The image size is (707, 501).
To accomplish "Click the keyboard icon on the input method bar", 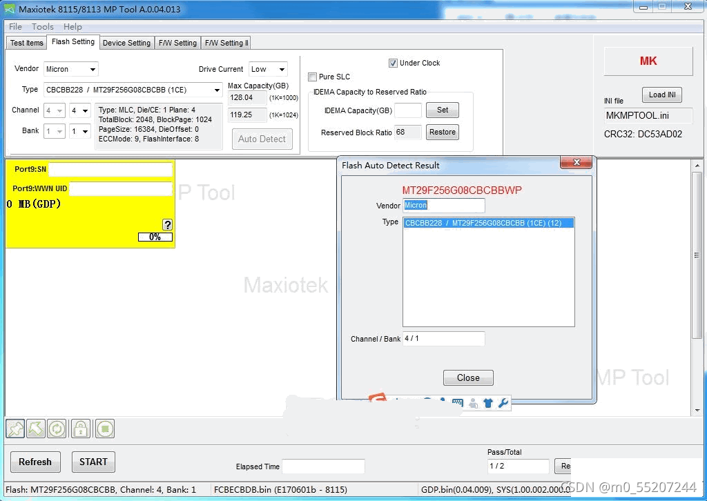I will coord(457,403).
